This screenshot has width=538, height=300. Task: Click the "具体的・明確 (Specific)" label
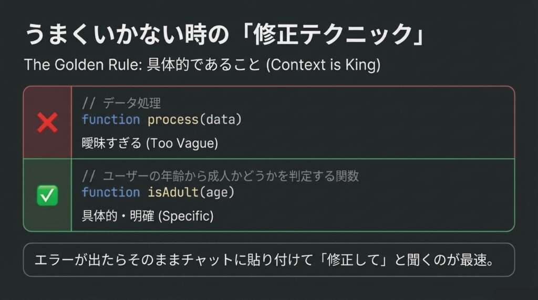148,215
